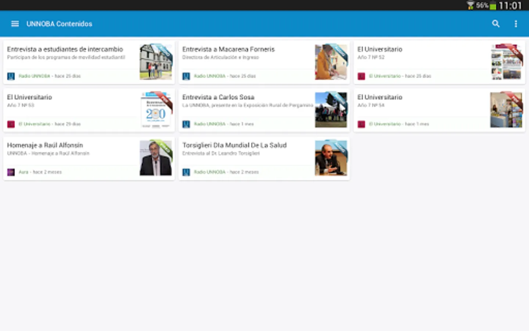Click thumbnail of Carlos Sosa interview
Screen dimensions: 529x331
(x=331, y=110)
